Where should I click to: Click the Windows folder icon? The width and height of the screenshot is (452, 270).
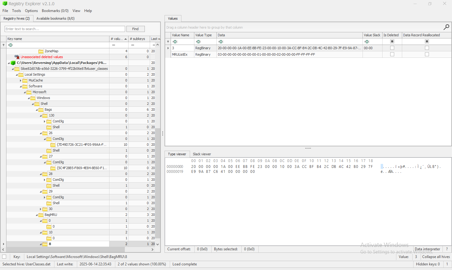coord(33,98)
